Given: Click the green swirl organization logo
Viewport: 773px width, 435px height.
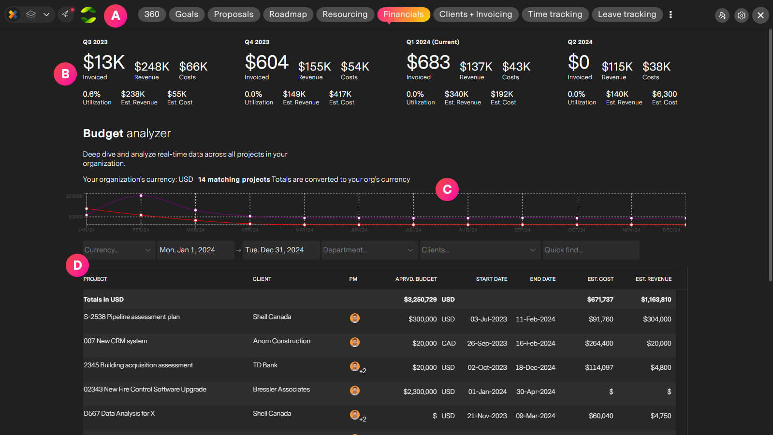Looking at the screenshot, I should 88,15.
